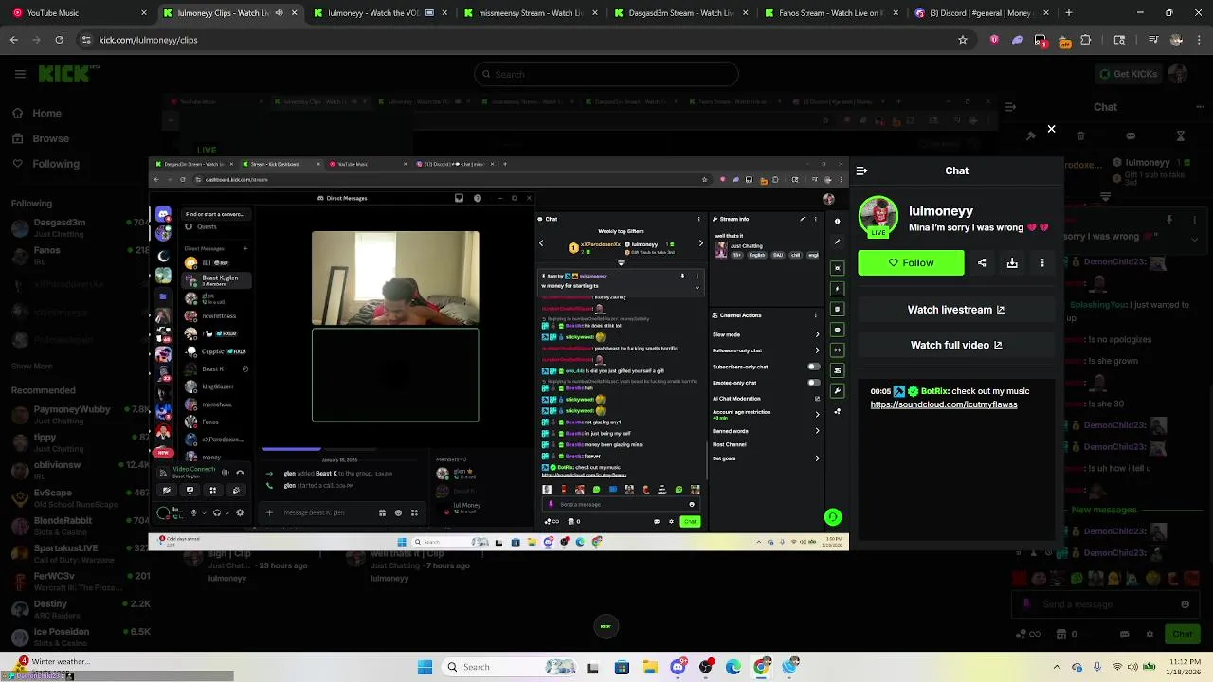Click the green Chat send button
This screenshot has width=1213, height=682.
tap(1183, 635)
